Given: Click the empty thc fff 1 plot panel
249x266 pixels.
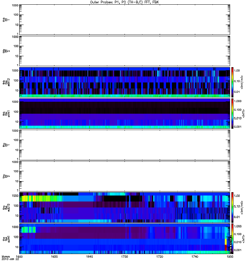Looking at the screenshot, I should point(124,145).
